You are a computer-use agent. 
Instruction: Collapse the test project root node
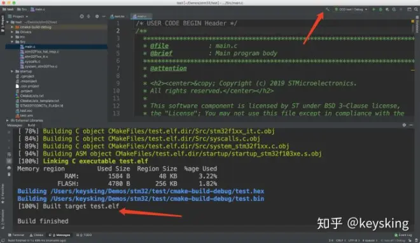[8, 22]
